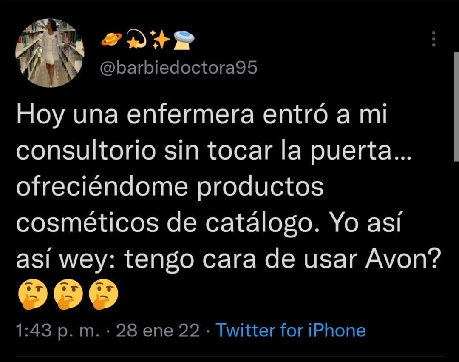The width and height of the screenshot is (459, 362).
Task: Click the ringed planet emoji in display name
Action: pyautogui.click(x=111, y=39)
